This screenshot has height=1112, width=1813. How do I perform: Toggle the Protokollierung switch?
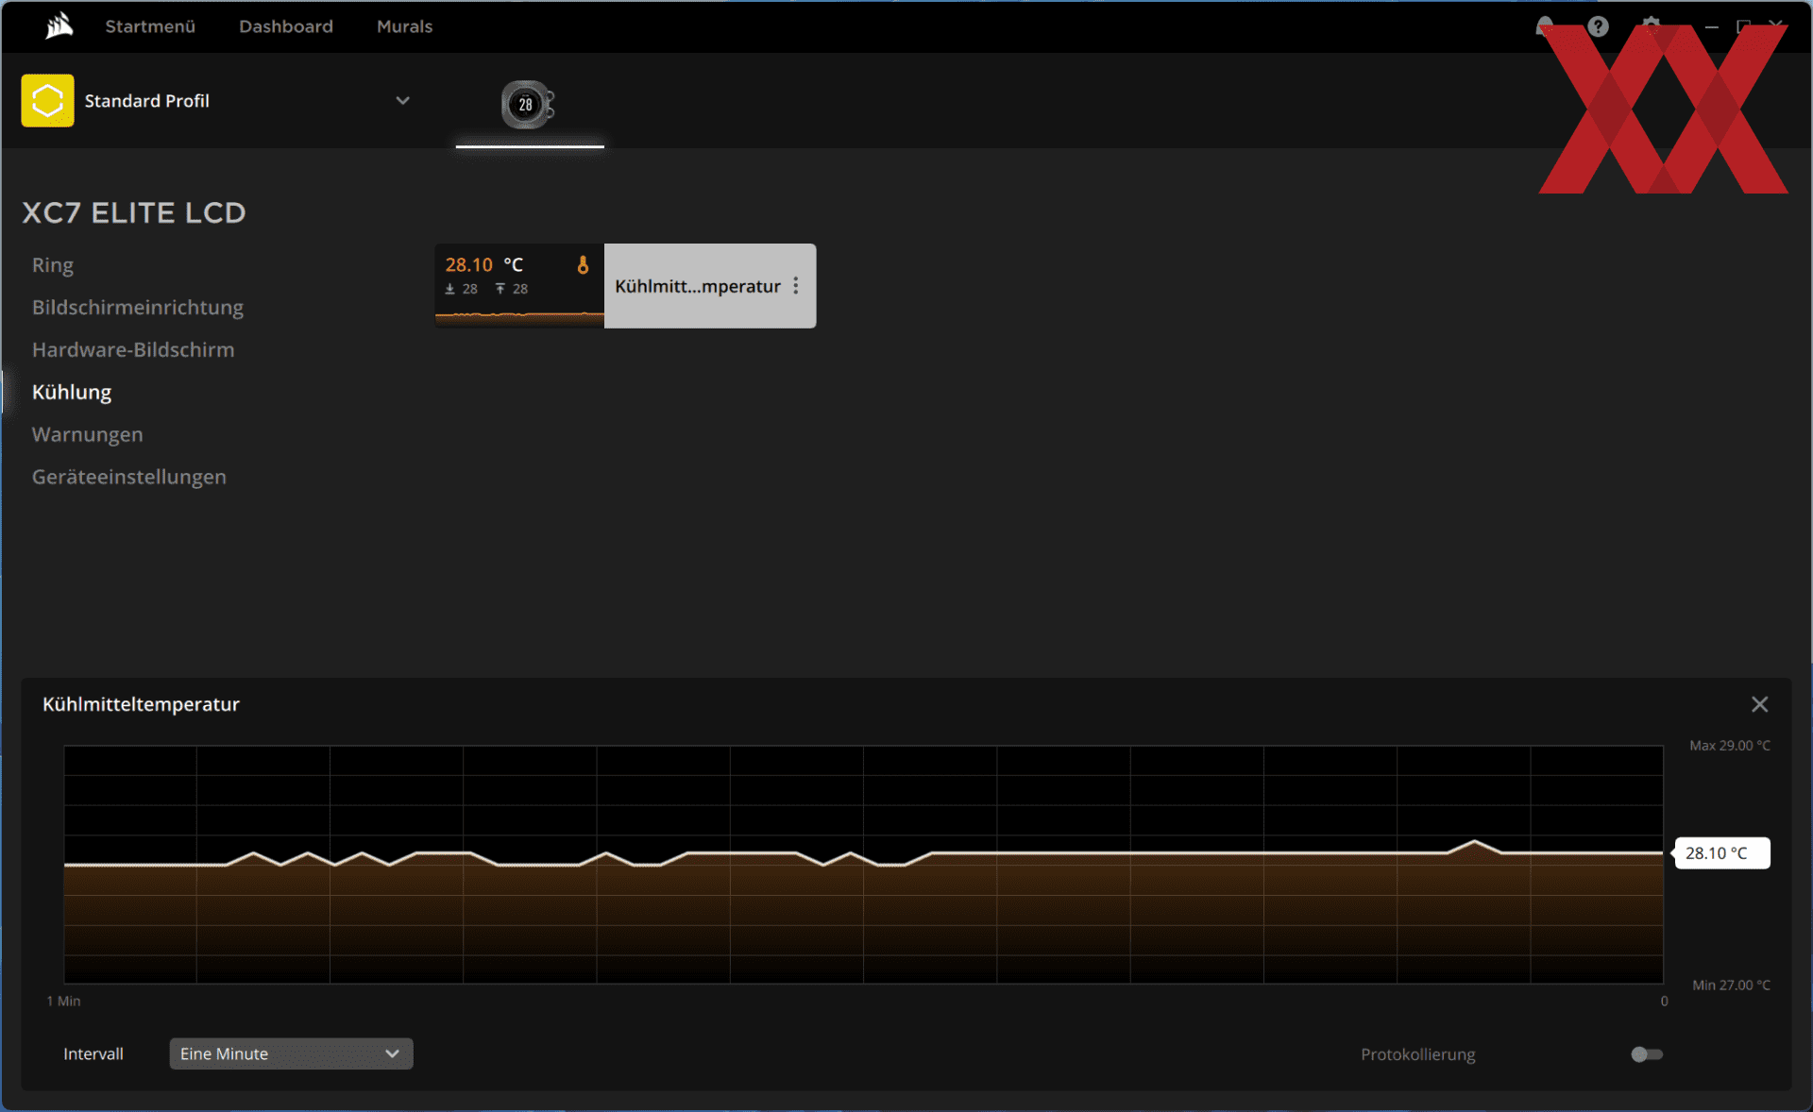1647,1054
